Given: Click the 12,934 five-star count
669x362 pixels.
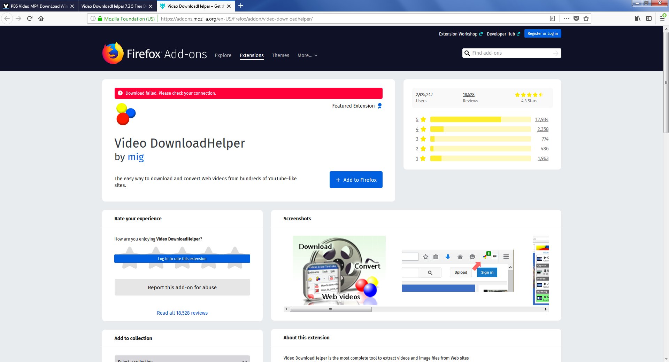Looking at the screenshot, I should tap(542, 119).
